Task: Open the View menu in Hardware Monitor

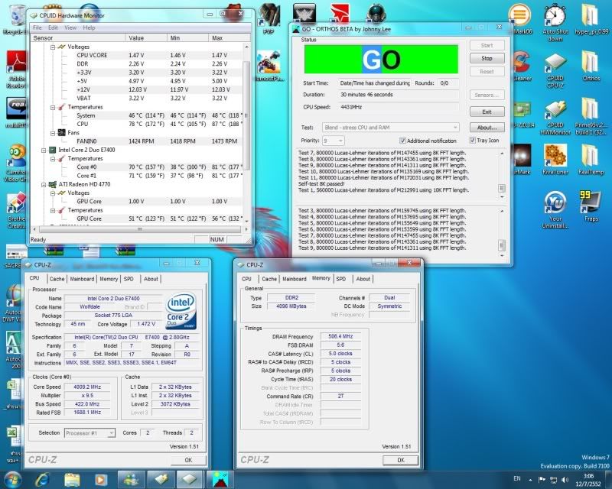Action: [x=70, y=28]
